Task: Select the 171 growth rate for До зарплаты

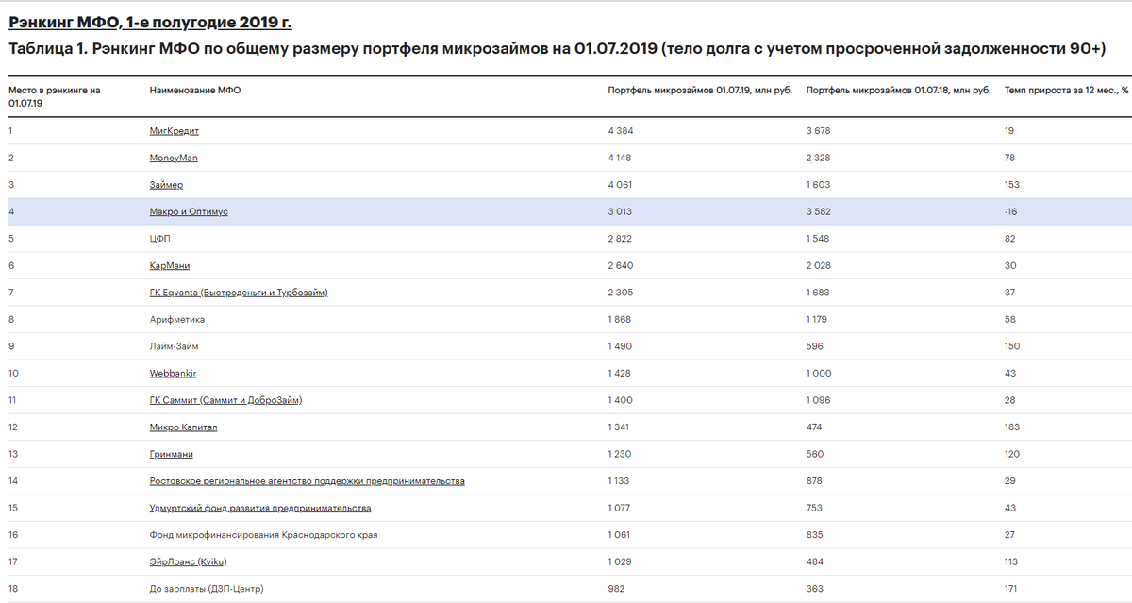Action: [1012, 589]
